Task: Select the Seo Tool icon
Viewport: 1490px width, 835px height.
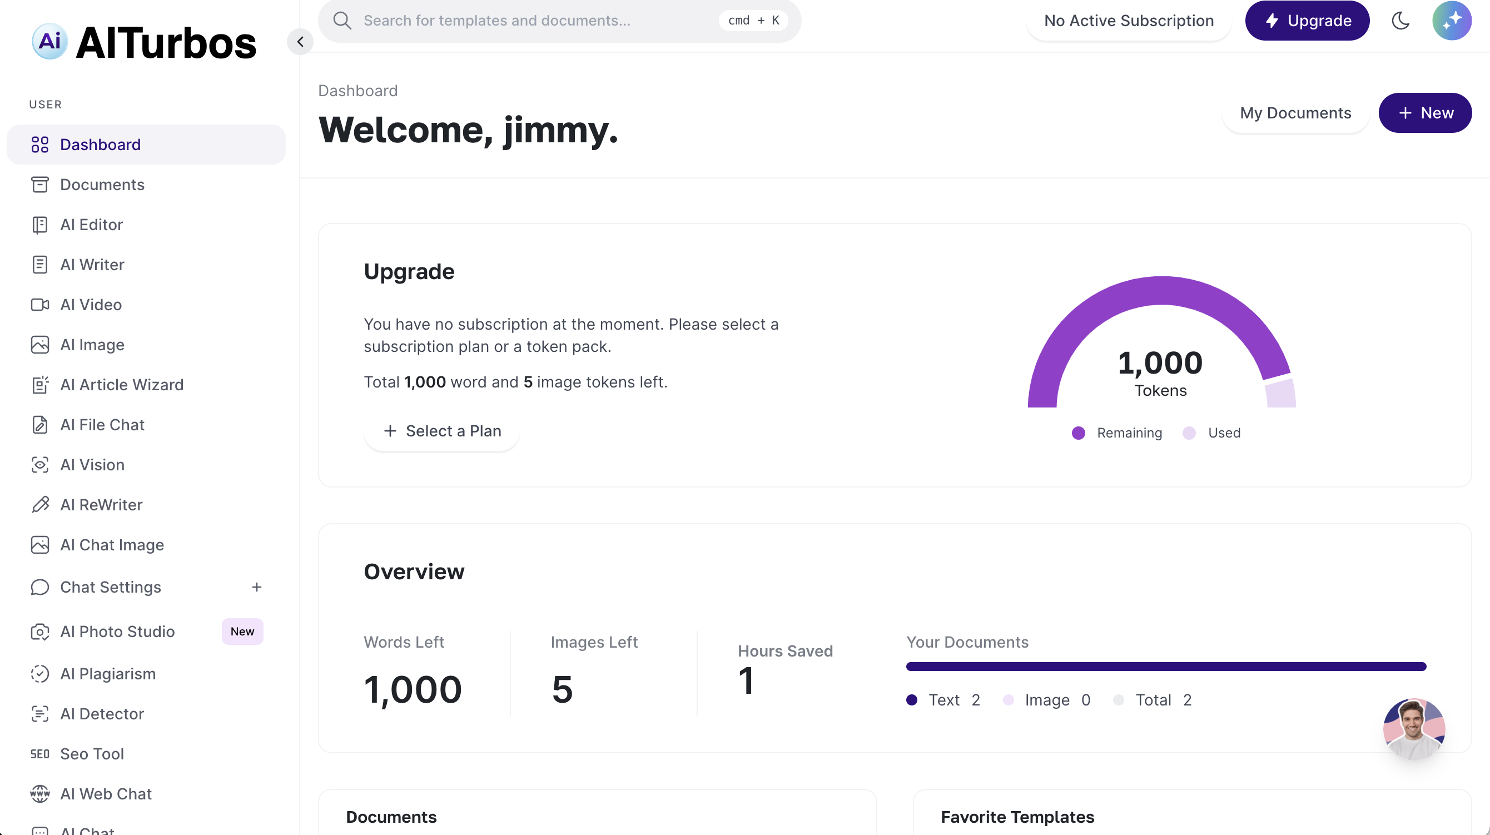Action: click(39, 754)
